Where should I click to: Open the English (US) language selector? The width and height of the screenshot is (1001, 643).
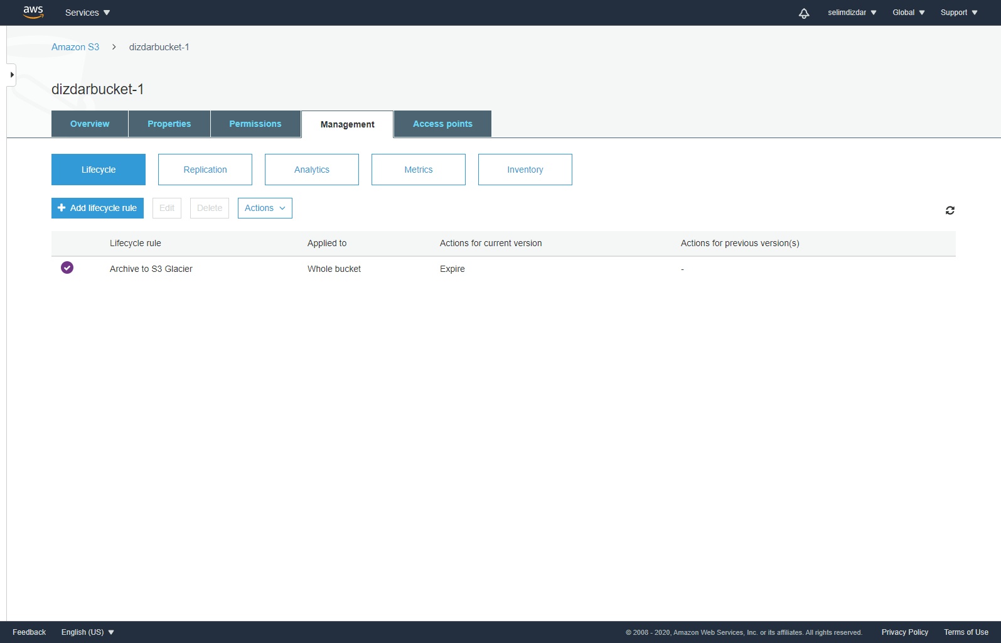click(x=88, y=632)
